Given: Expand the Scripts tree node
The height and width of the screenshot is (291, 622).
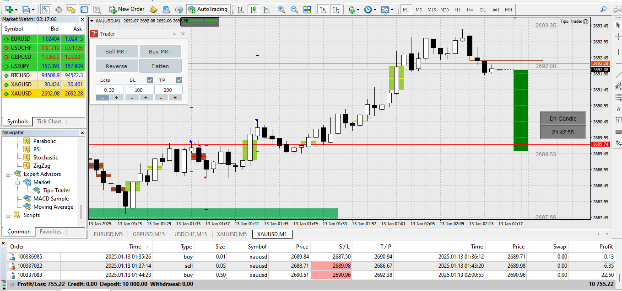Looking at the screenshot, I should pyautogui.click(x=8, y=215).
